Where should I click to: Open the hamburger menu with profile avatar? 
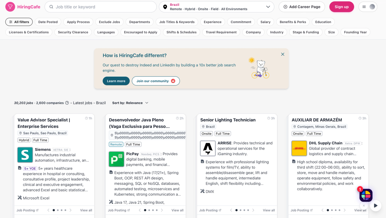coord(368,7)
